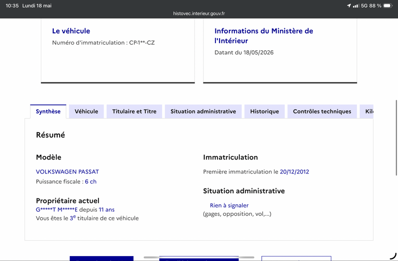
Task: Click the 6 ch fiscal power value
Action: tap(91, 181)
